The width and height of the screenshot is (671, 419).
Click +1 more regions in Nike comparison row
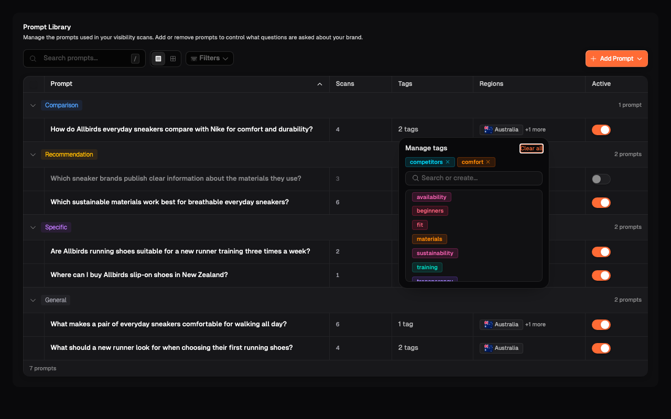(x=535, y=130)
